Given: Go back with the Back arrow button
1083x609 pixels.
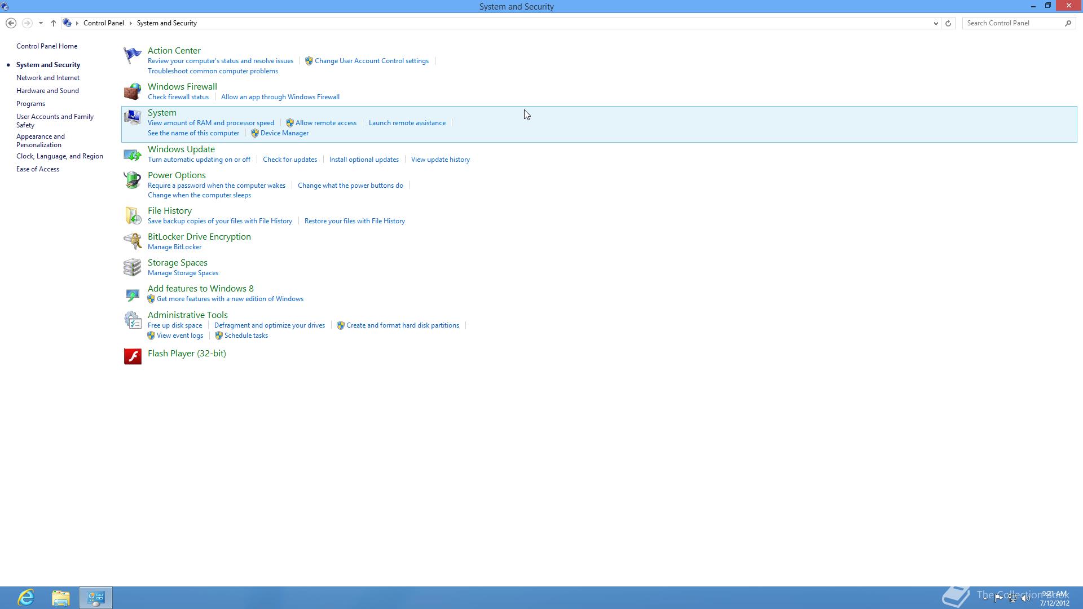Looking at the screenshot, I should pyautogui.click(x=11, y=23).
